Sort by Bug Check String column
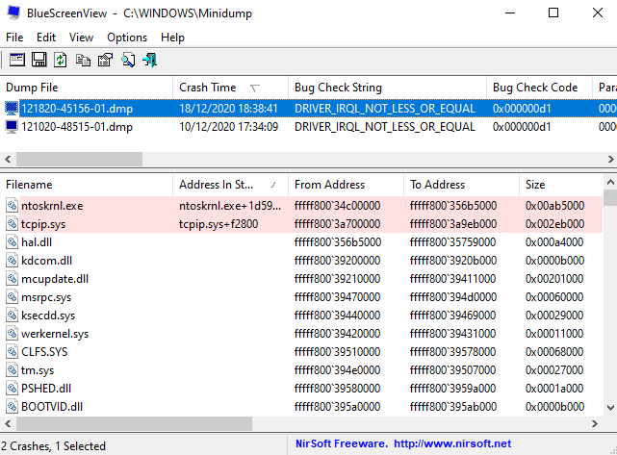This screenshot has height=455, width=617. click(387, 88)
